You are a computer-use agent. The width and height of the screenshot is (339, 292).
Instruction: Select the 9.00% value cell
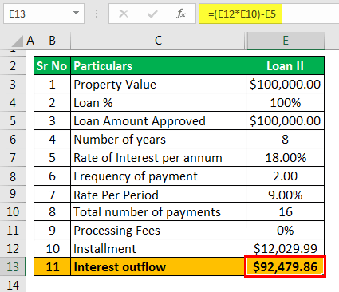tap(285, 195)
